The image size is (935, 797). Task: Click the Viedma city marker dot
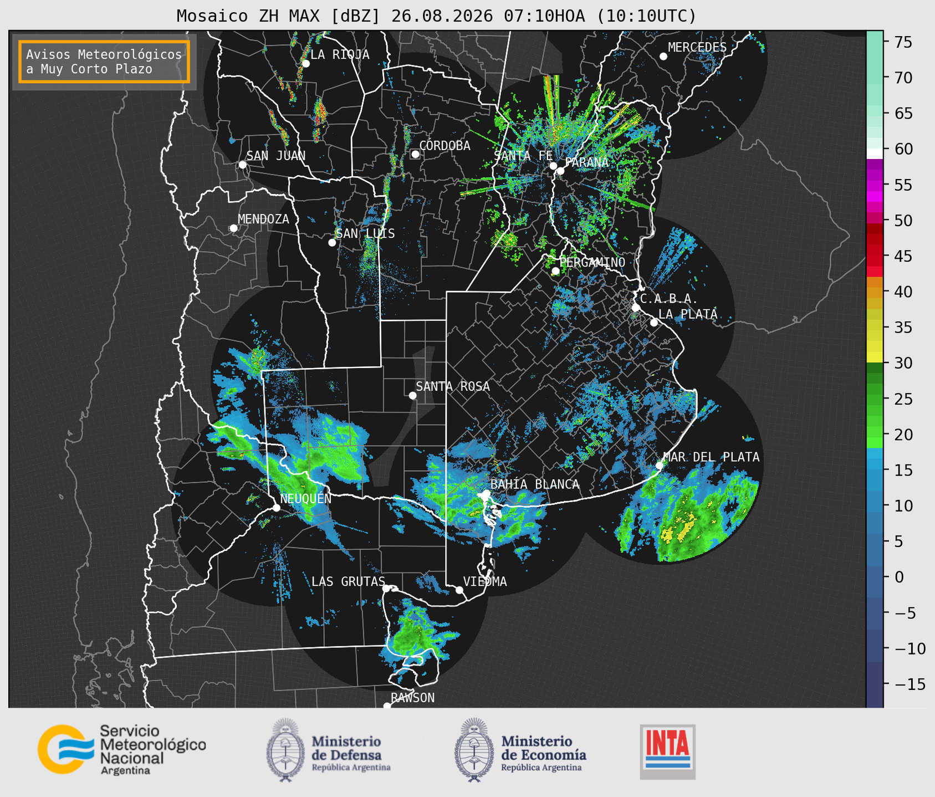(x=459, y=590)
